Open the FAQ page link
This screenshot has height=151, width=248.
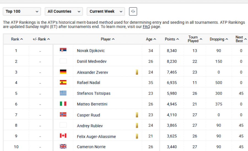[x=146, y=27]
